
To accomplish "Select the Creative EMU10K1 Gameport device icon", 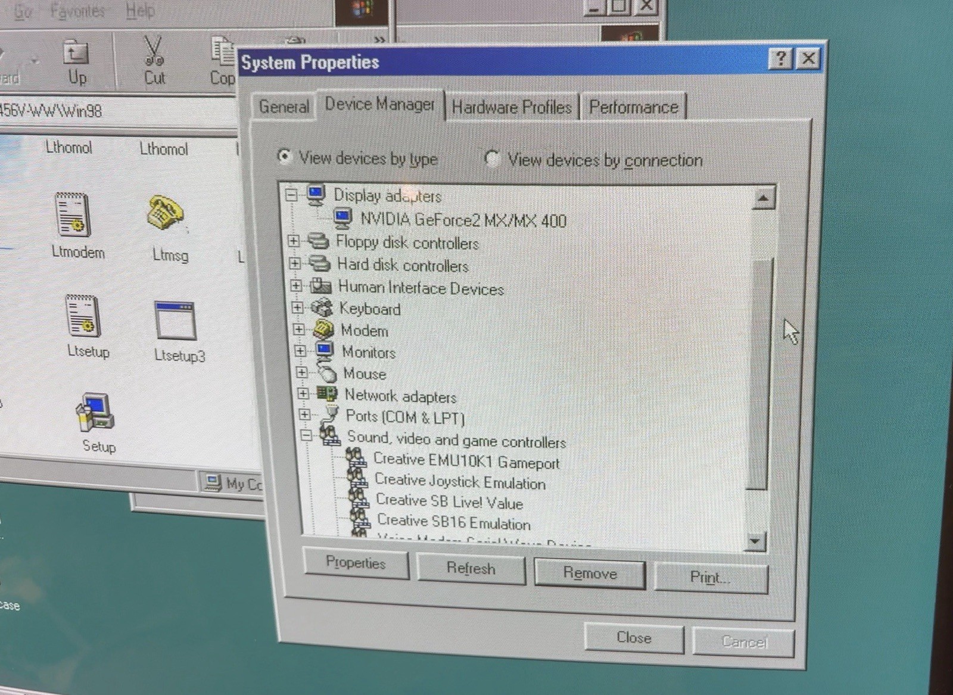I will click(356, 458).
